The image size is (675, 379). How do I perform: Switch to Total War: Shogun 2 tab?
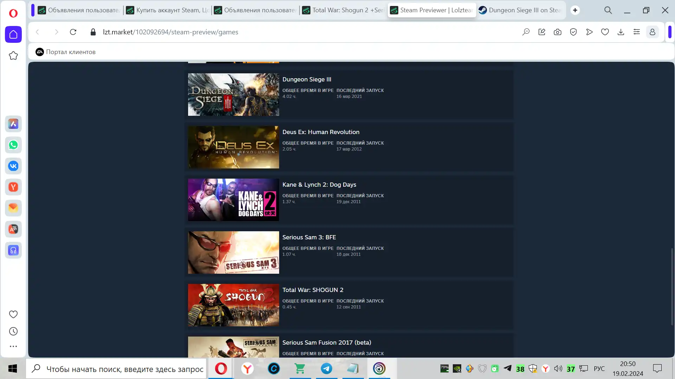(344, 10)
